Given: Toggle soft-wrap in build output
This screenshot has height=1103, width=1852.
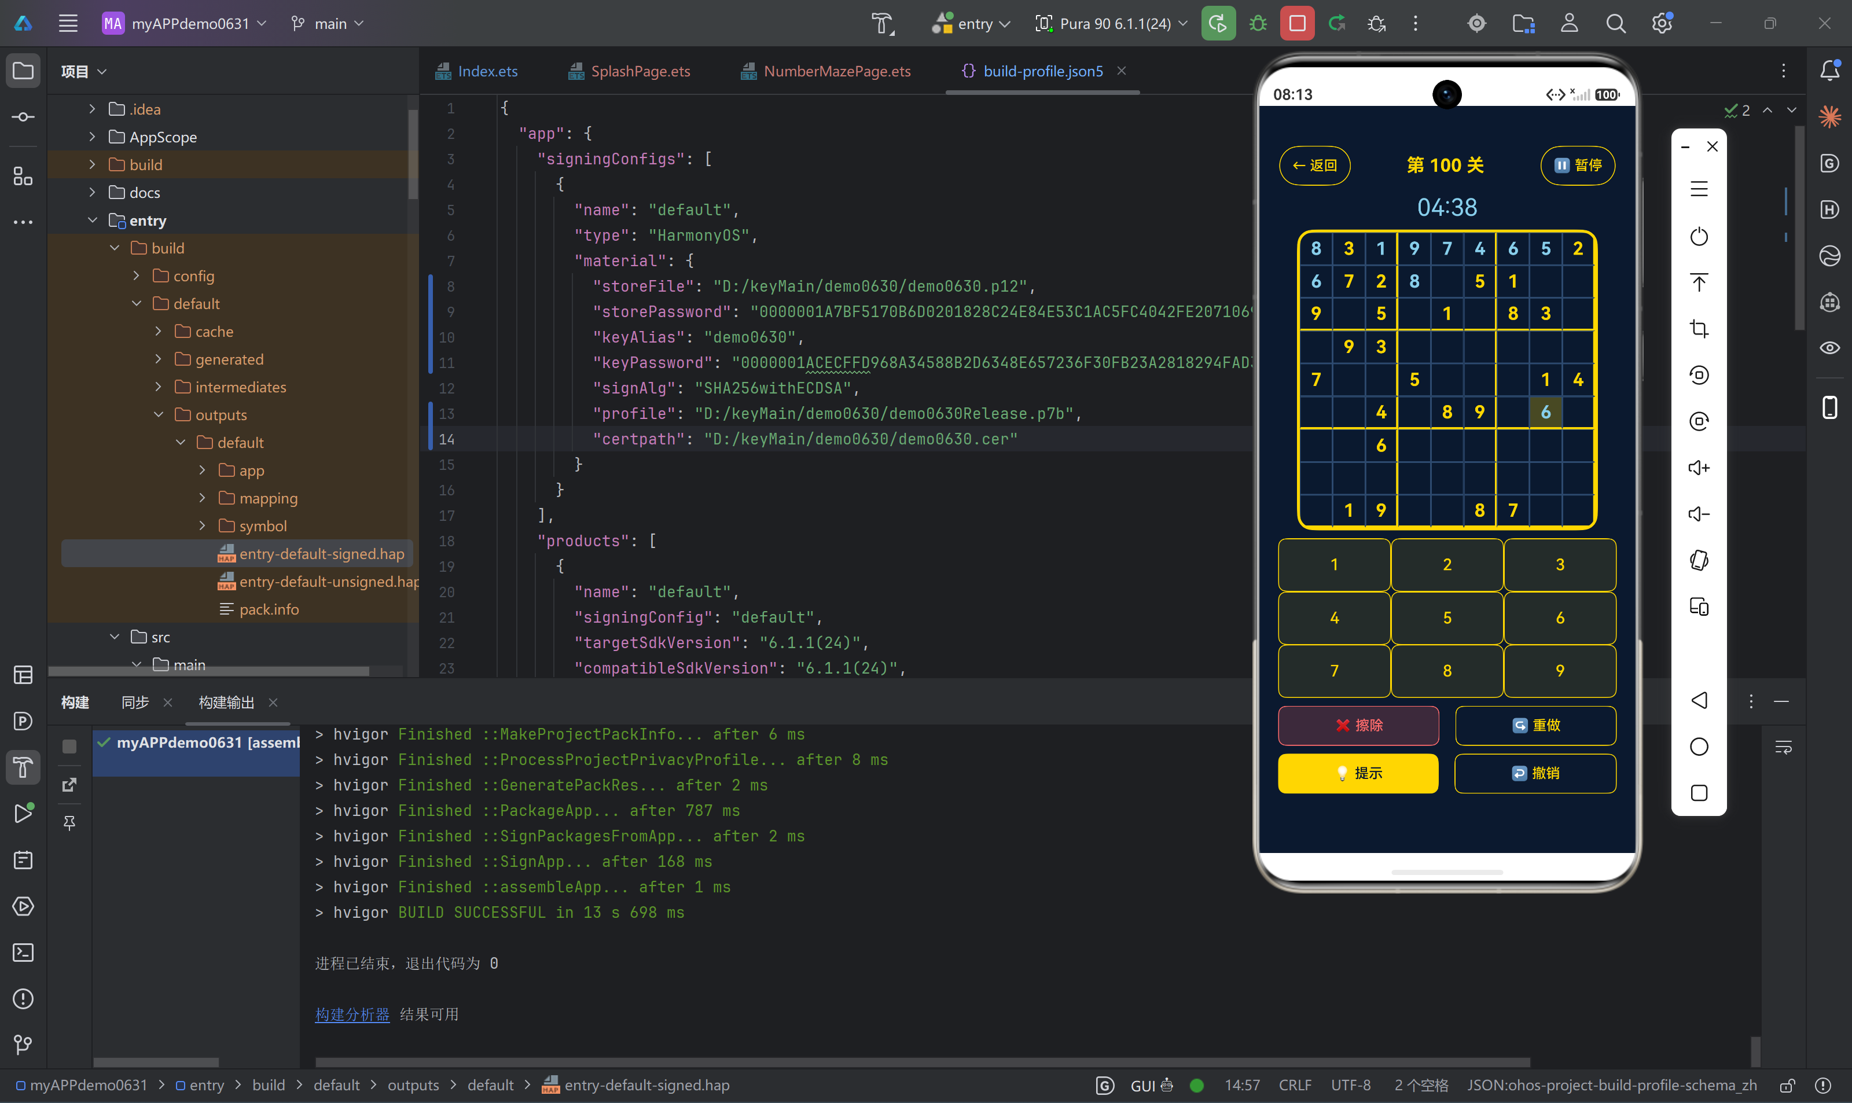Looking at the screenshot, I should click(x=1783, y=747).
